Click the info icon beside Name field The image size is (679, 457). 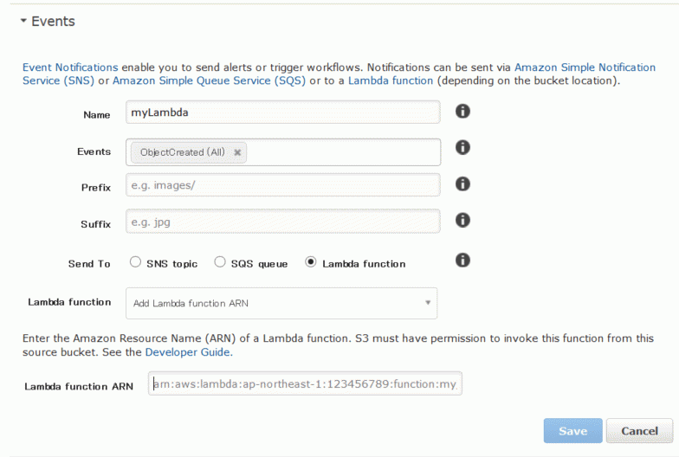[462, 111]
